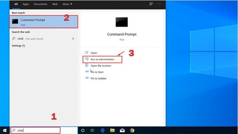Click the magnifier icon next to cmd web result
Image resolution: width=238 pixels, height=134 pixels.
tap(14, 38)
